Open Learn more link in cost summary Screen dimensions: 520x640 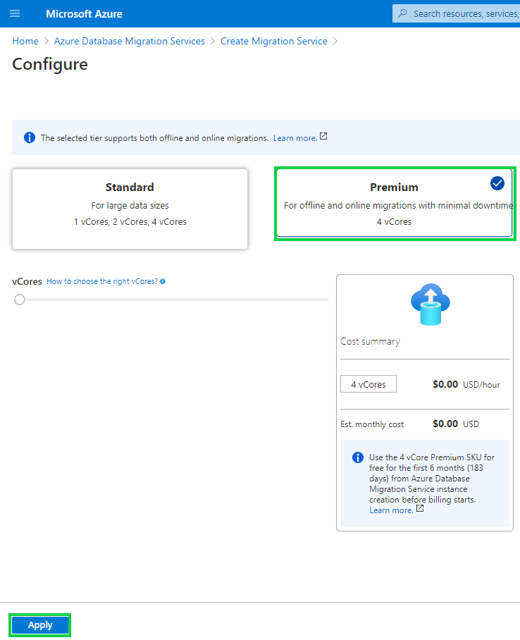[x=391, y=510]
